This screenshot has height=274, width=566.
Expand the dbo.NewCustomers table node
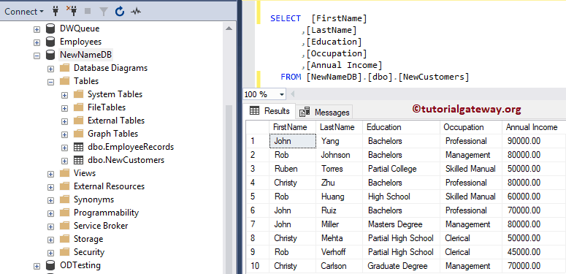pyautogui.click(x=64, y=161)
